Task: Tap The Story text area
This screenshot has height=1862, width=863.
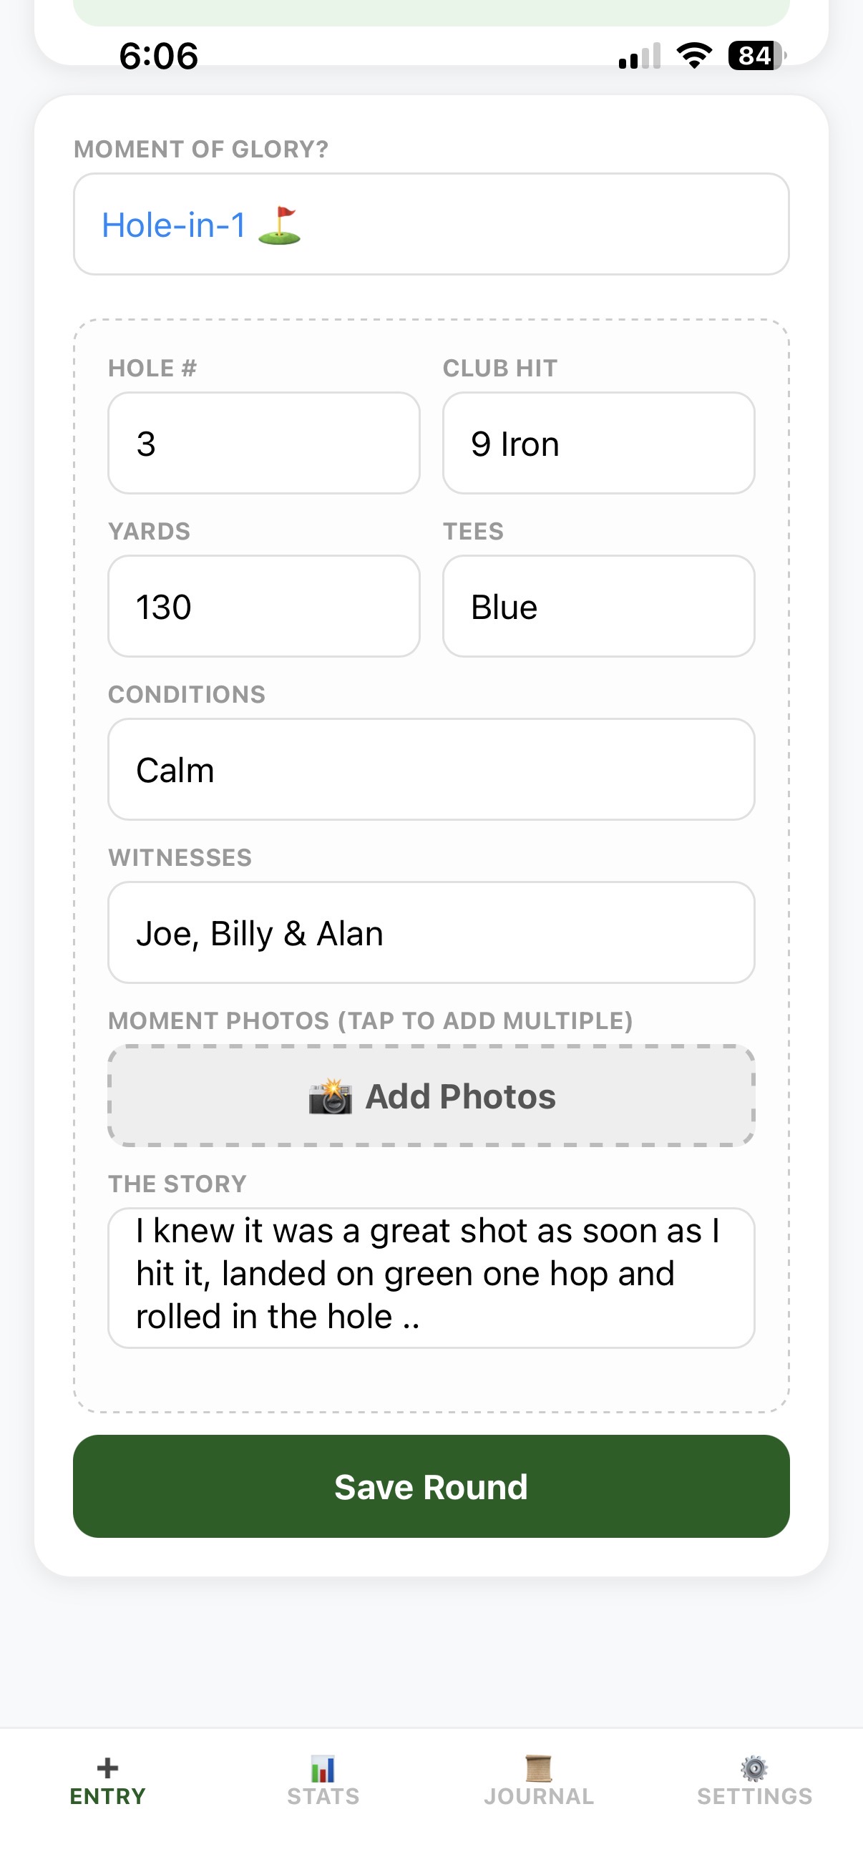Action: click(431, 1277)
